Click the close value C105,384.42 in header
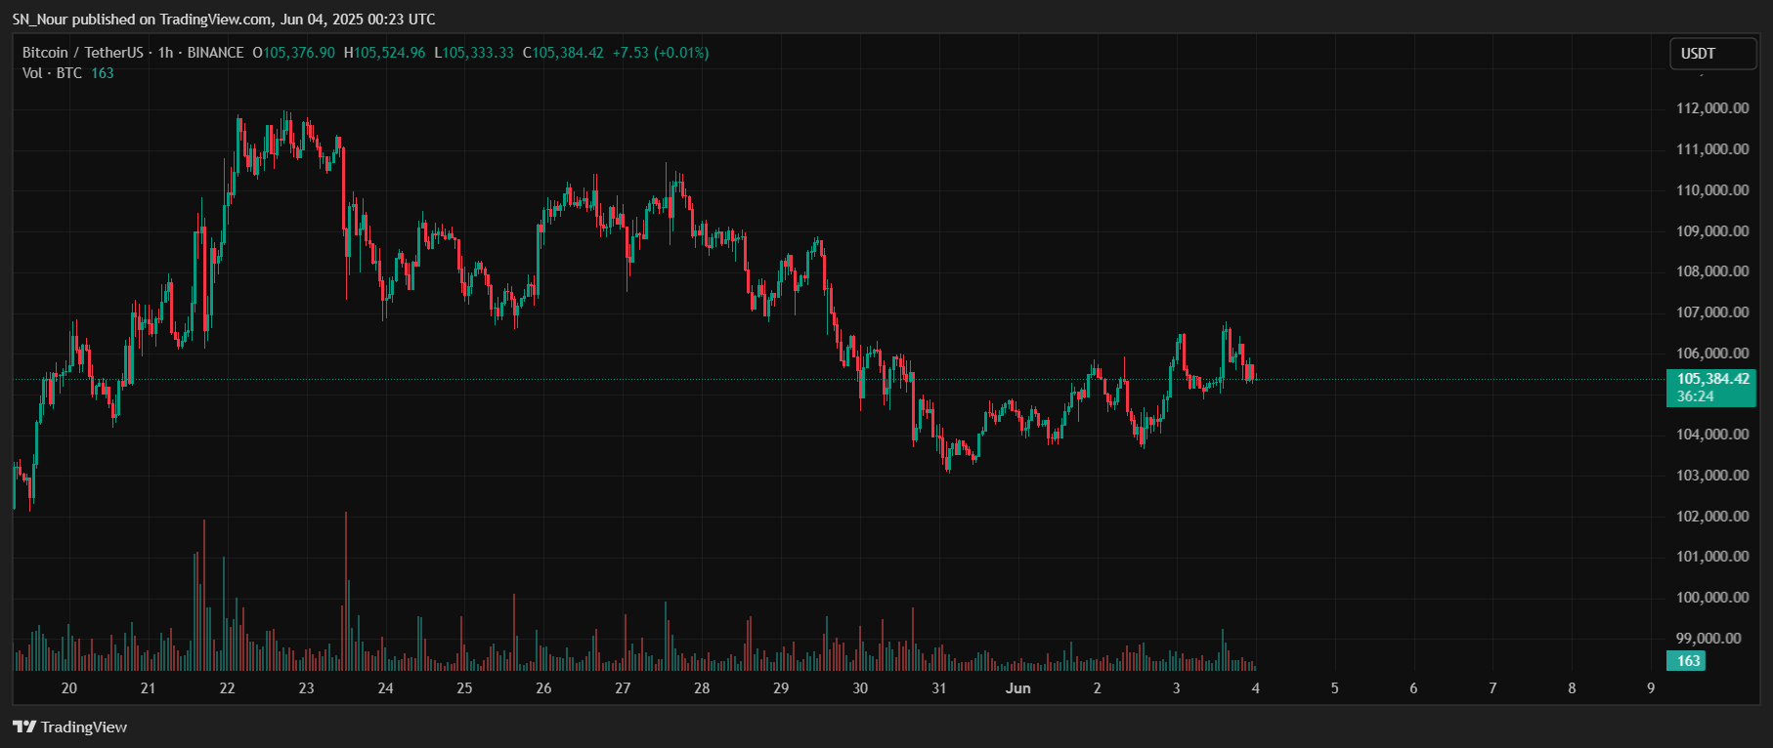 tap(563, 53)
